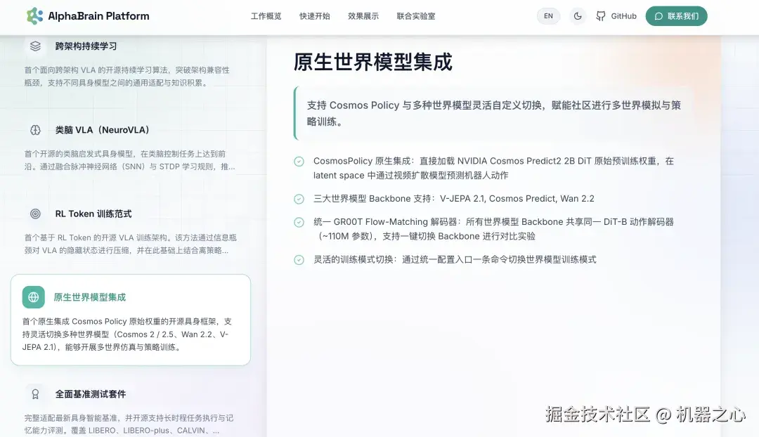Select the globe icon on the 原生世界模型集成 card

[x=33, y=297]
